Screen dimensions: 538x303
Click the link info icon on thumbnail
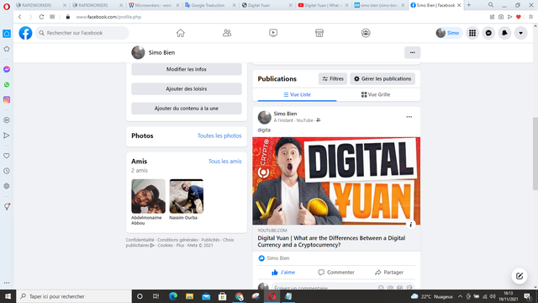(411, 225)
